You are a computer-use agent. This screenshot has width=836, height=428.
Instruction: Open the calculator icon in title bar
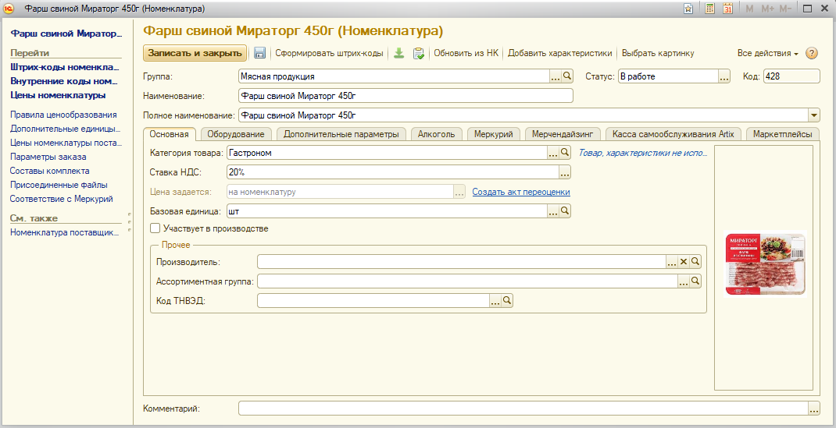(x=709, y=9)
